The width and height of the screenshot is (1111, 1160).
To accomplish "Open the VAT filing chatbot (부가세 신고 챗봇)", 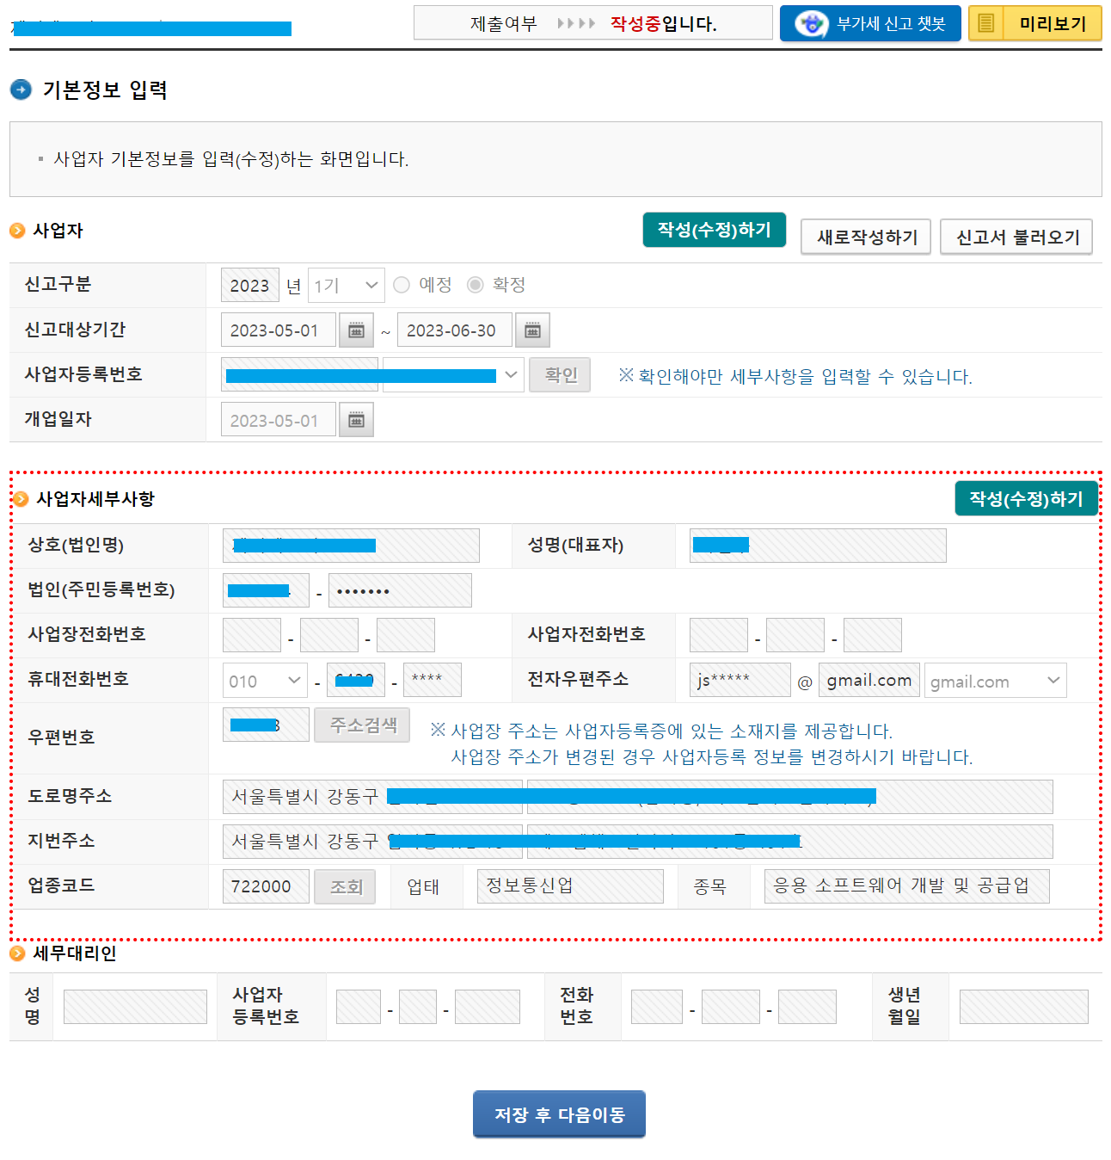I will pos(869,23).
